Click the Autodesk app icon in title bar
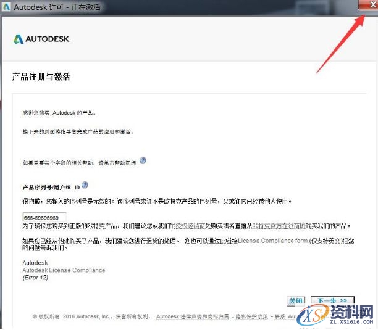Viewport: 378px width, 330px height. (x=6, y=7)
